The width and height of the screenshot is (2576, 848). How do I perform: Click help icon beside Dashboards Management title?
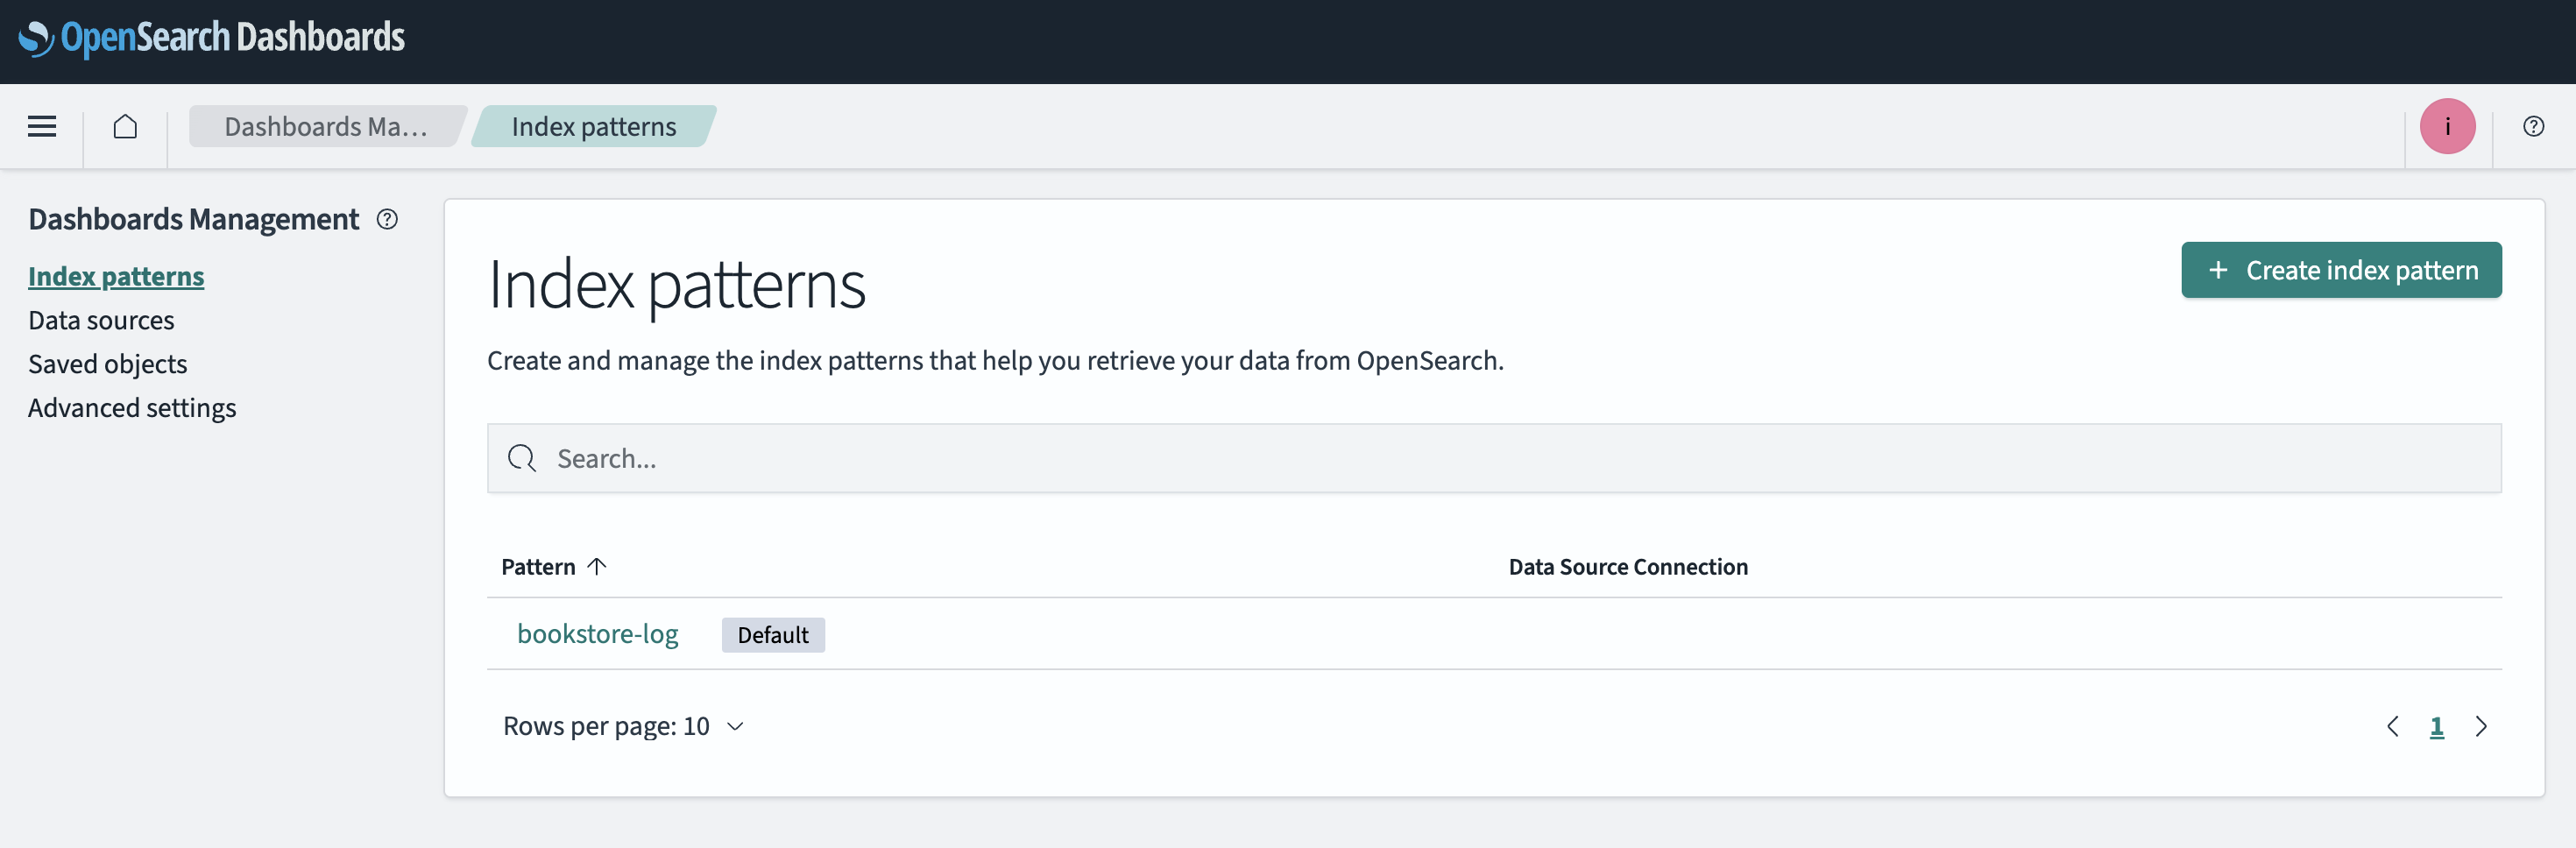[387, 219]
